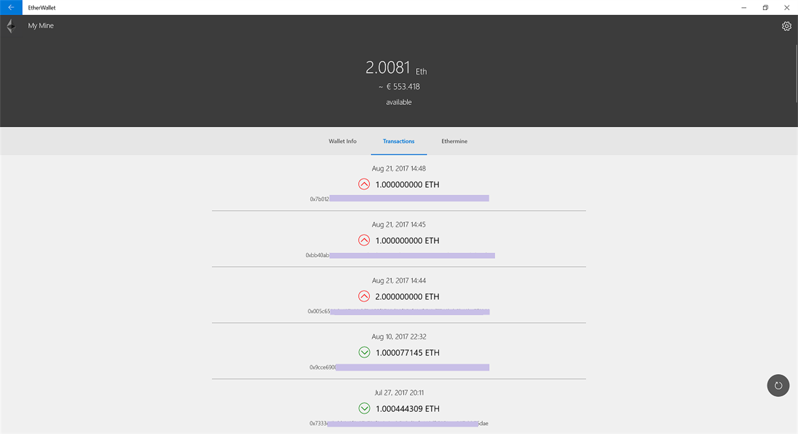798x434 pixels.
Task: Click red outgoing arrow of 14:45 transaction
Action: pyautogui.click(x=364, y=240)
